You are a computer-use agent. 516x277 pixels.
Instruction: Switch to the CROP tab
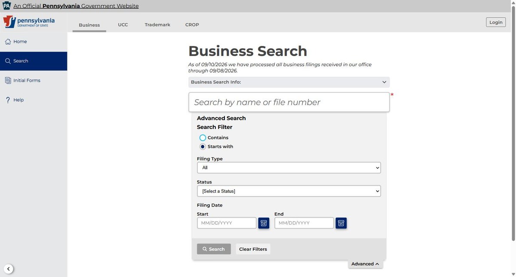[x=192, y=25]
